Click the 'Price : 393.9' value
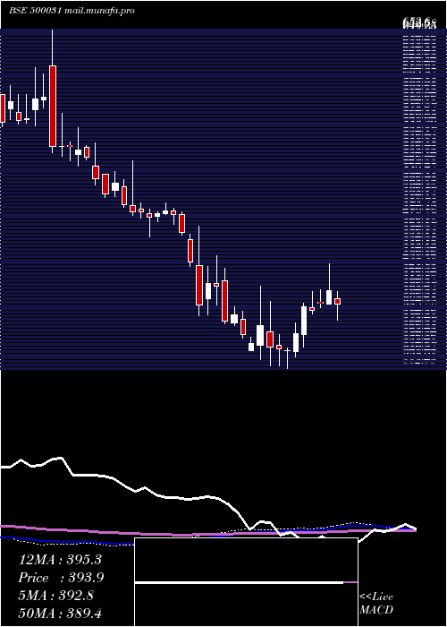 62,578
